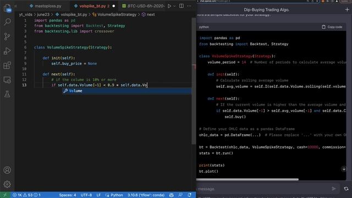Switch to the volspike_bt.py tab
The image size is (352, 198).
92,6
